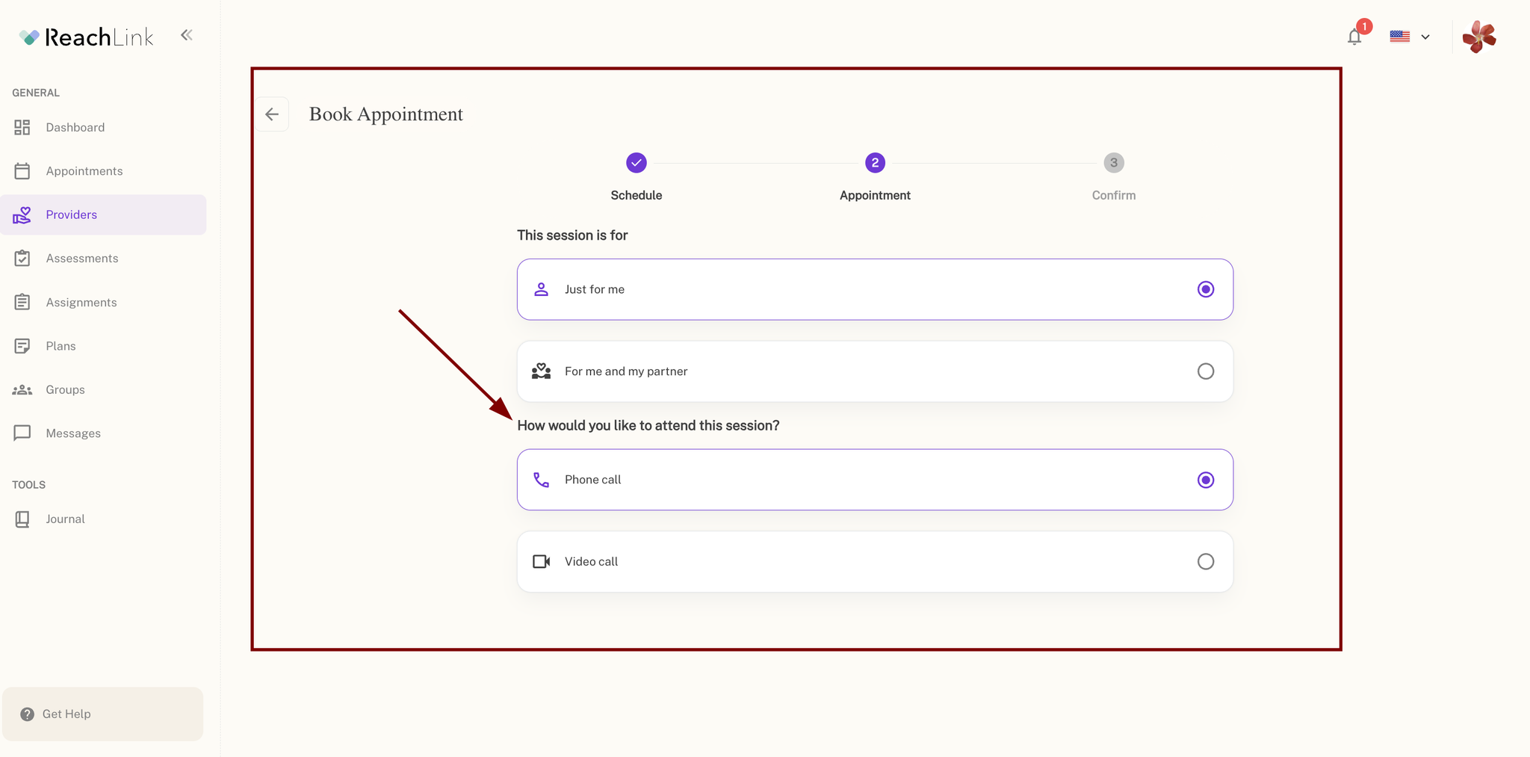Click the couple with heart icon
1530x757 pixels.
(x=542, y=371)
